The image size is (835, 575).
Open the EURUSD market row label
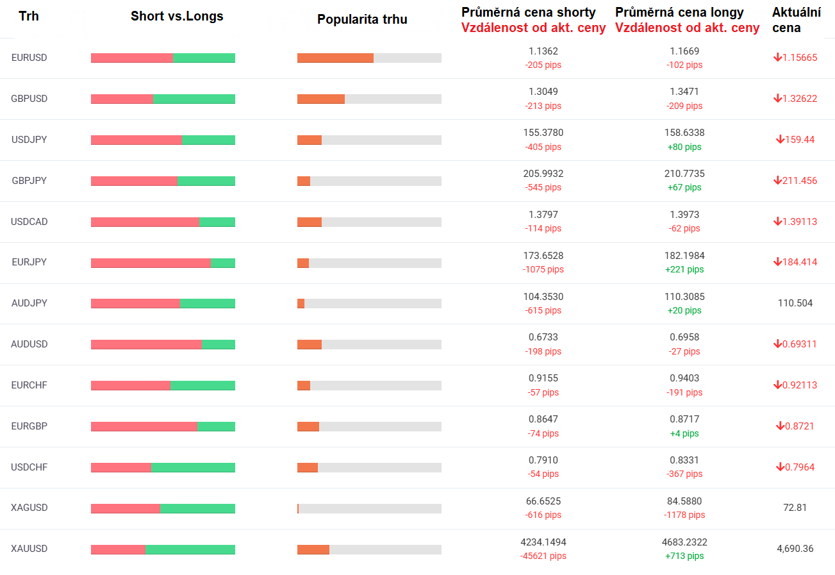(29, 58)
